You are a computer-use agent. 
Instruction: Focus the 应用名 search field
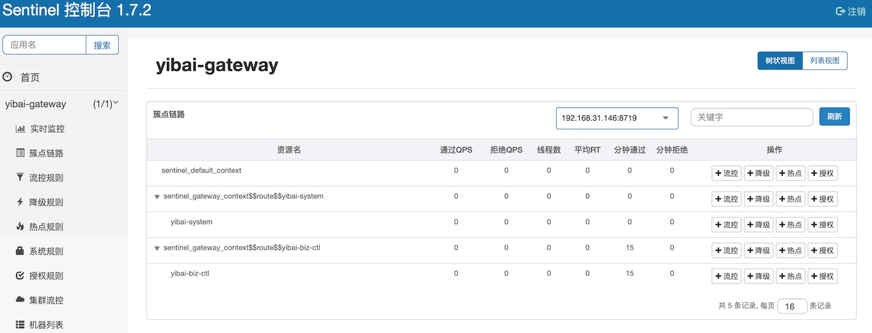(44, 45)
